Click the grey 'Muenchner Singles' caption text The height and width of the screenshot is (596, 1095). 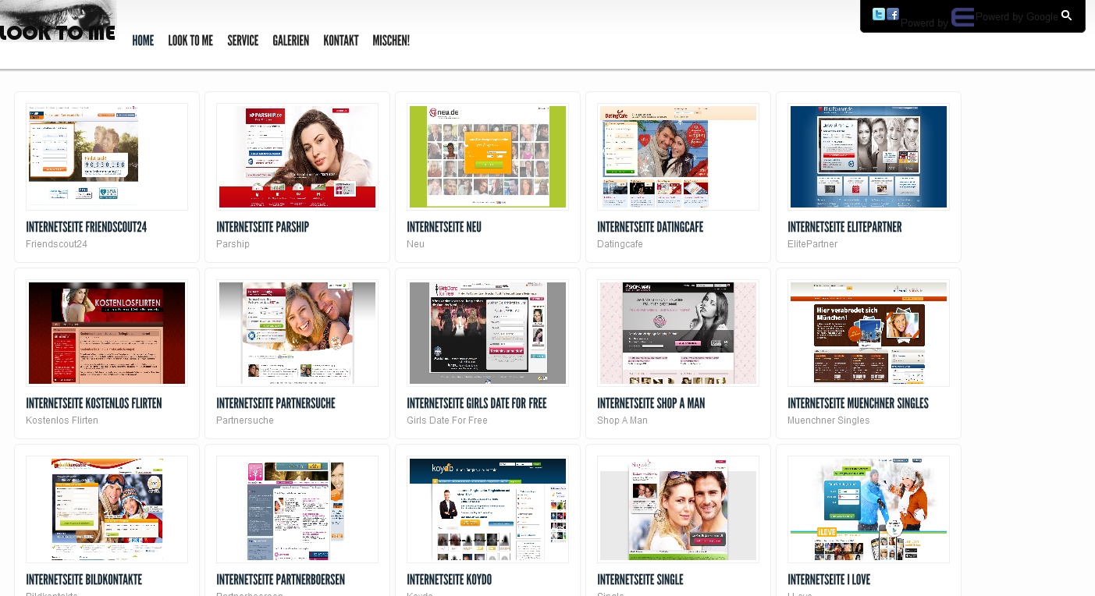pyautogui.click(x=828, y=420)
